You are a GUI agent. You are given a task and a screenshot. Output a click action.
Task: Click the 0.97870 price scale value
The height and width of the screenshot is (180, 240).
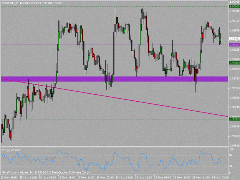click(x=234, y=127)
